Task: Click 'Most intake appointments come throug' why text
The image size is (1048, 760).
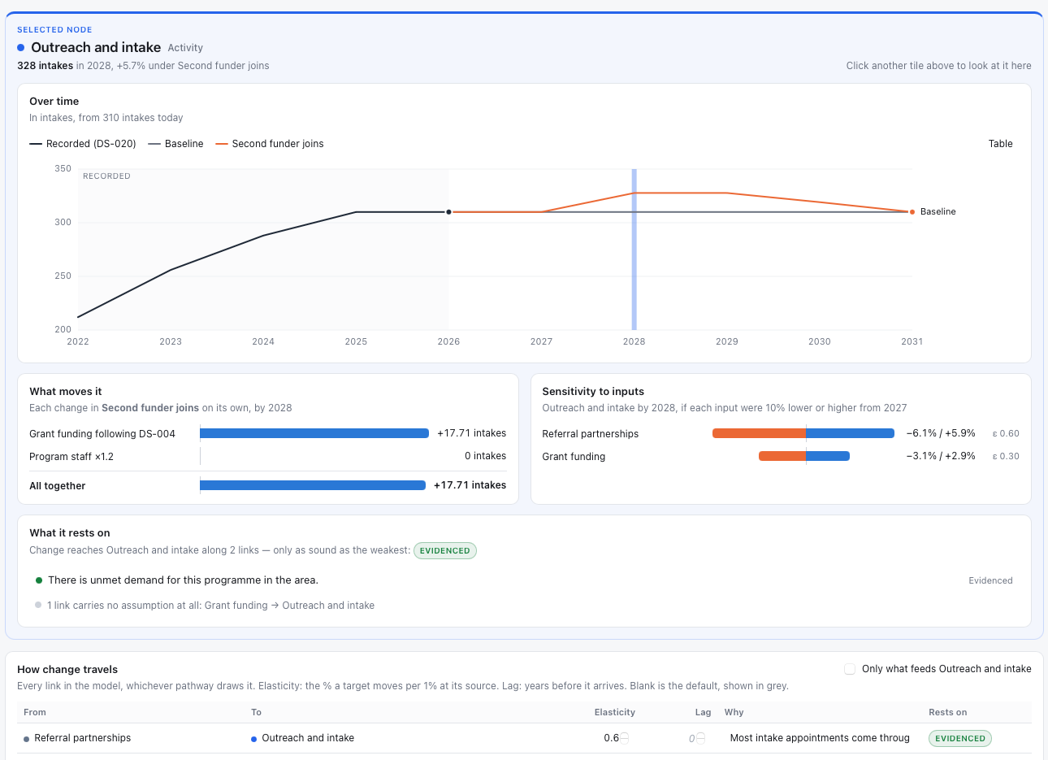Action: [x=820, y=738]
